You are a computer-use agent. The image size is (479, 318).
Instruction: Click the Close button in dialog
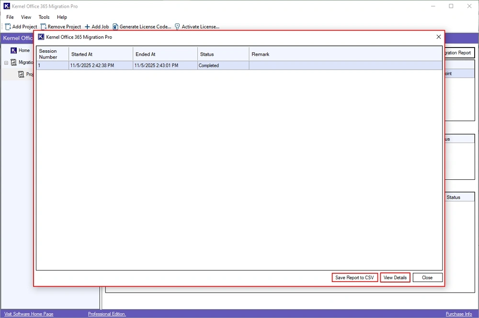click(x=427, y=278)
